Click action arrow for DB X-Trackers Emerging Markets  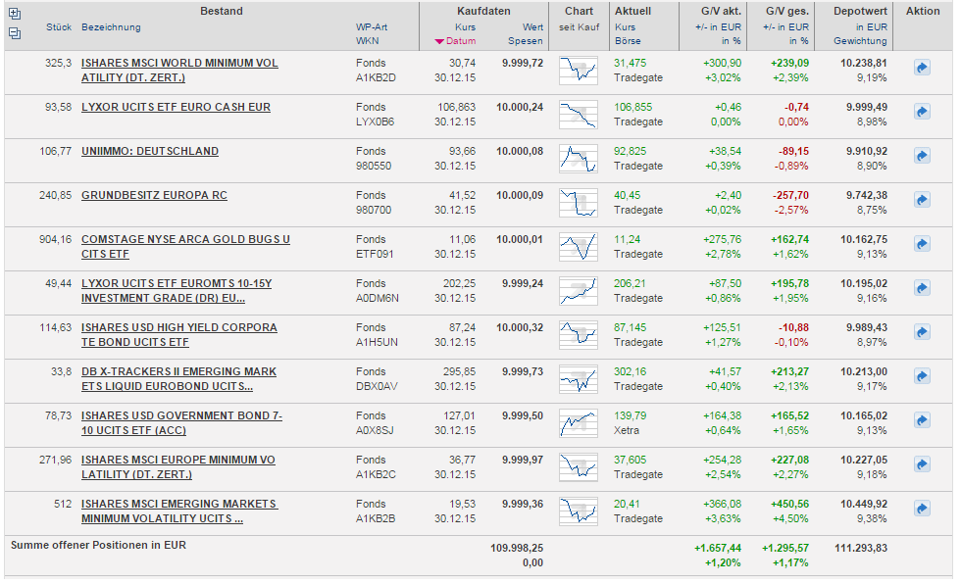[922, 377]
